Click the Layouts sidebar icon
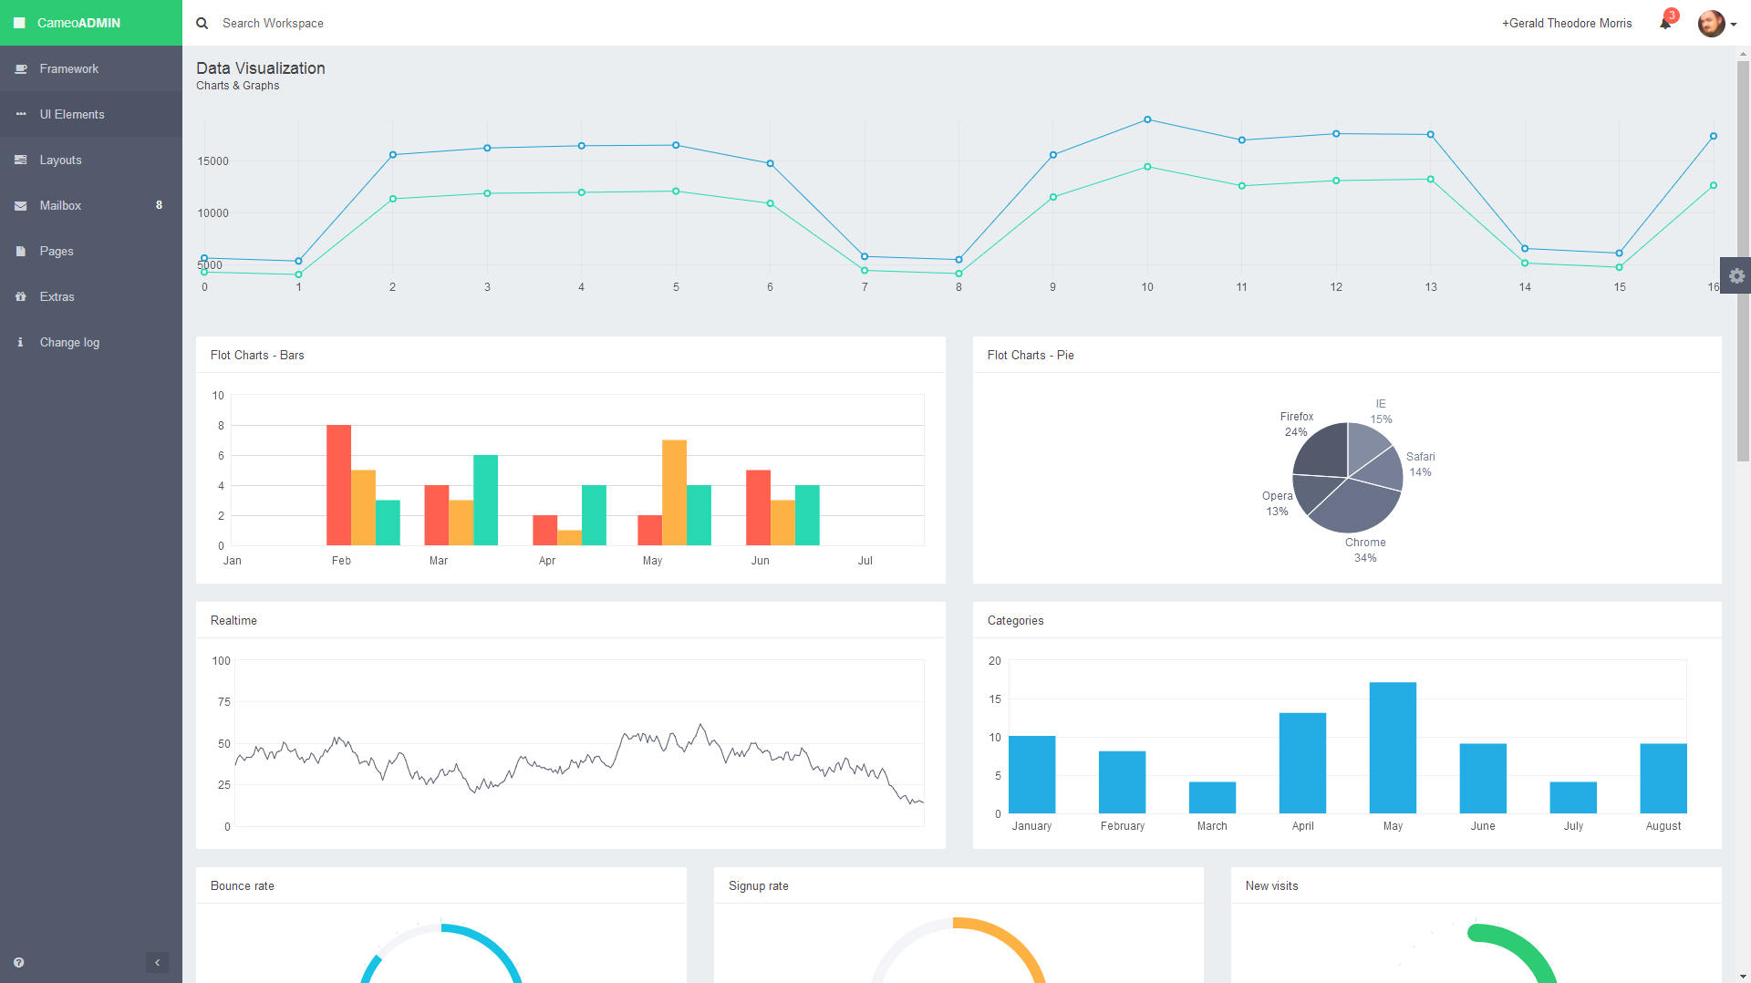The image size is (1751, 983). point(20,160)
